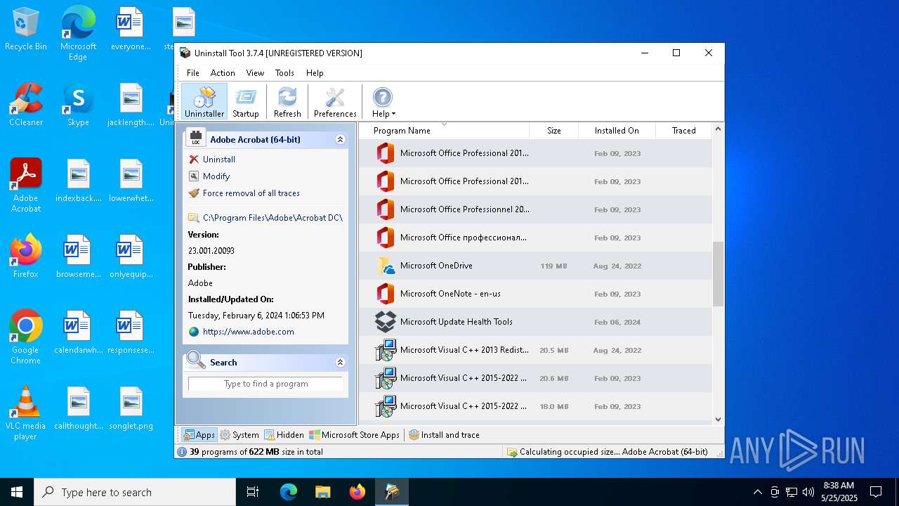The image size is (899, 506).
Task: Show hidden system tray icons
Action: 757,492
